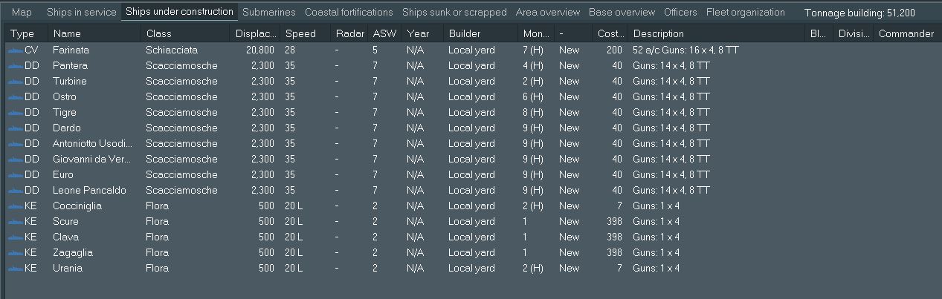This screenshot has height=299, width=942.
Task: Sort by the Name column header
Action: pos(94,33)
